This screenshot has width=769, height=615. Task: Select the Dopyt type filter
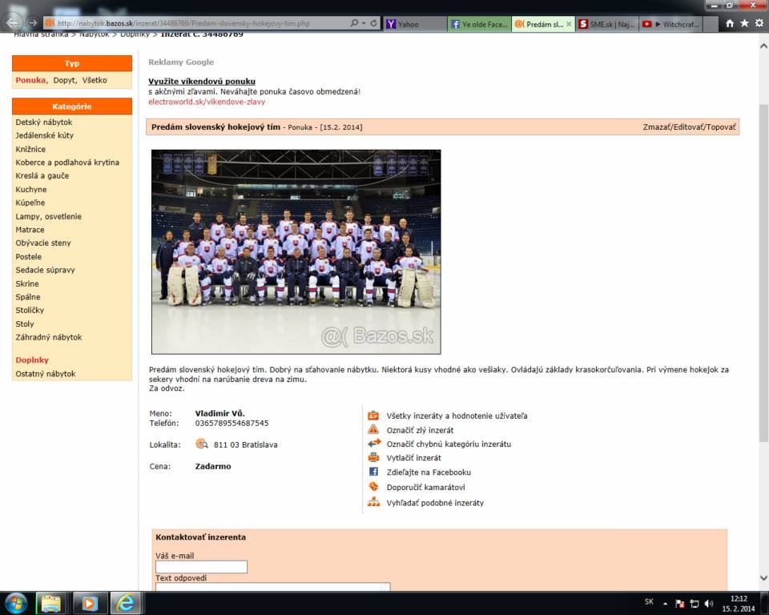coord(65,80)
